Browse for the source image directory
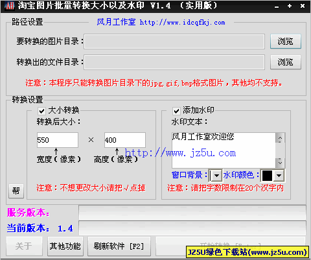The height and width of the screenshot is (260, 311). point(286,41)
